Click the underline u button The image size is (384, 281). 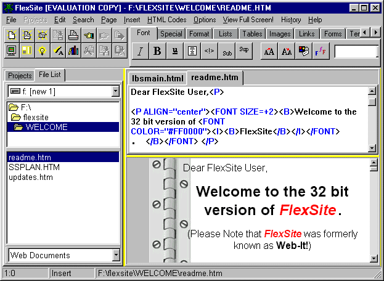175,51
